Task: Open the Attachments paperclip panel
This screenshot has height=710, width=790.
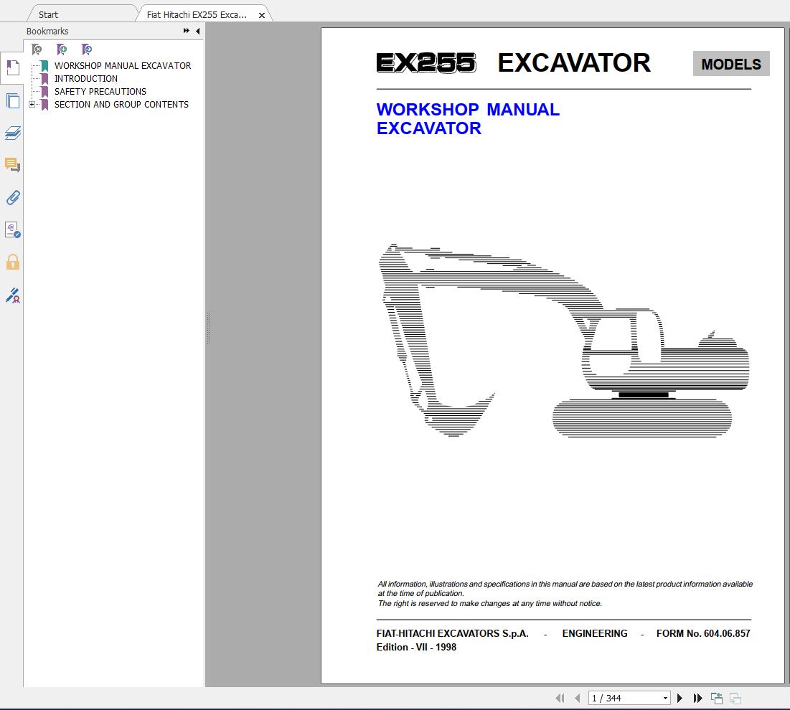Action: click(x=13, y=197)
